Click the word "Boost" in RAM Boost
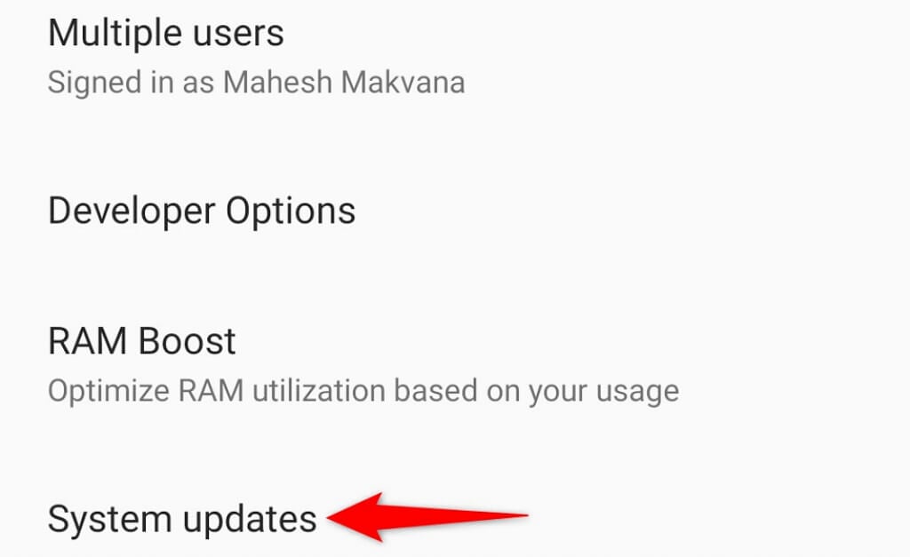The width and height of the screenshot is (910, 557). click(187, 340)
